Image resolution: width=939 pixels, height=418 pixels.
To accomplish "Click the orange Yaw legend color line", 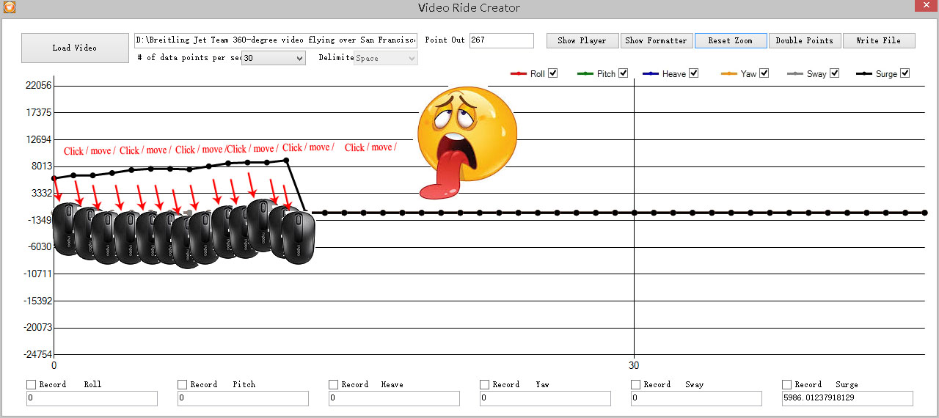I will [729, 74].
